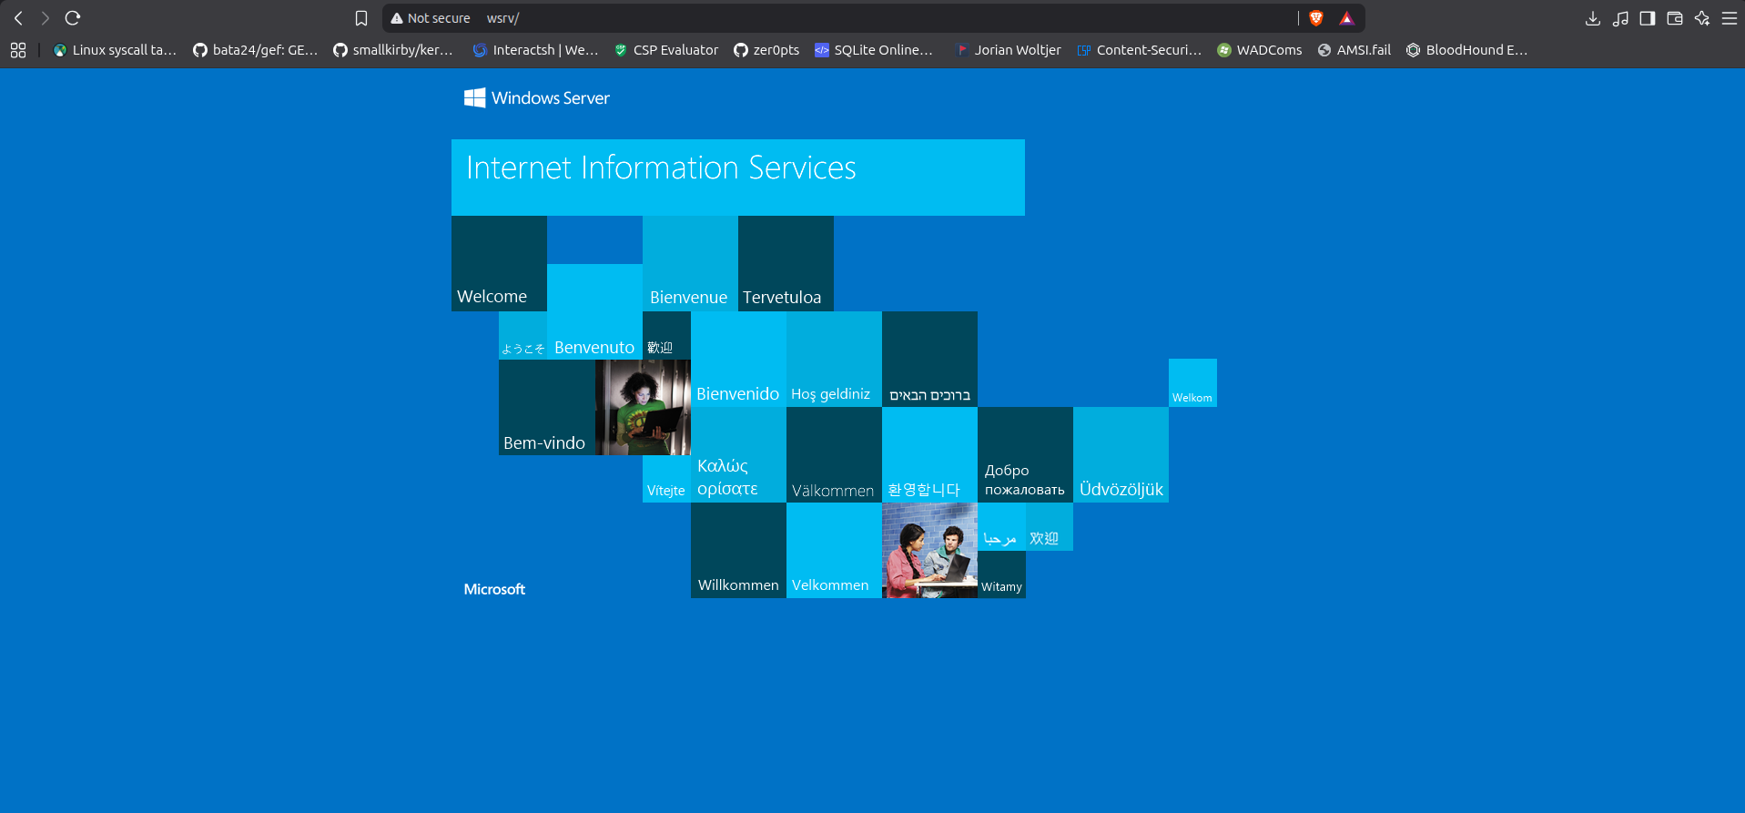The width and height of the screenshot is (1745, 813).
Task: Go forward to the next page
Action: (46, 18)
